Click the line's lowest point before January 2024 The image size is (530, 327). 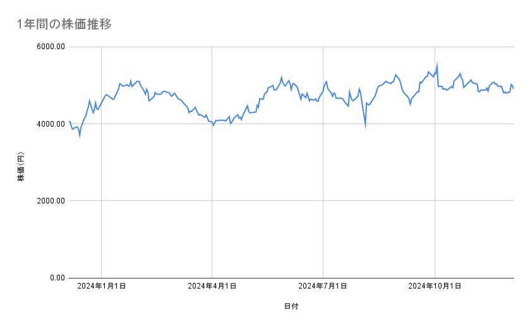[80, 135]
